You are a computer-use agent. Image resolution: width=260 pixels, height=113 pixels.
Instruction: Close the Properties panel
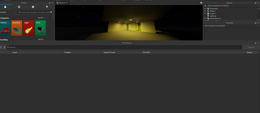(258, 23)
